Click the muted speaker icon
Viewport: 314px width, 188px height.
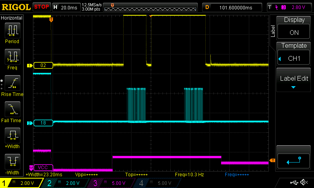303,183
